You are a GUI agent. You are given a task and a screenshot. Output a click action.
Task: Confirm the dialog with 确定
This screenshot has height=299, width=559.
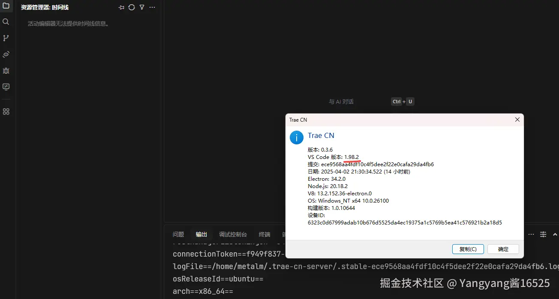point(503,249)
